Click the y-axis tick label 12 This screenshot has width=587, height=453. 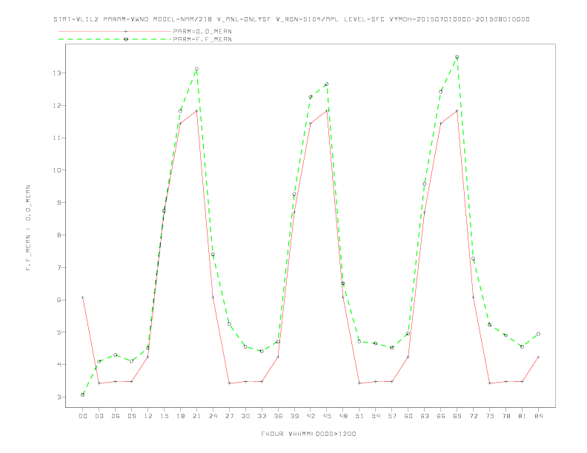coord(57,105)
